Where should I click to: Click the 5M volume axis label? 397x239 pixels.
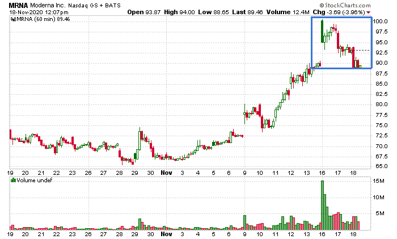(380, 213)
